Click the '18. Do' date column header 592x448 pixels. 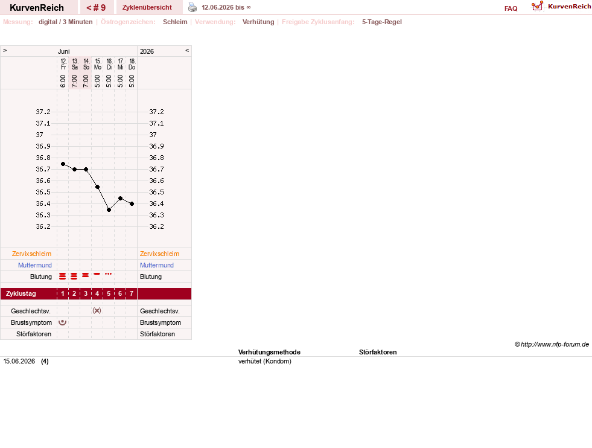(x=132, y=64)
